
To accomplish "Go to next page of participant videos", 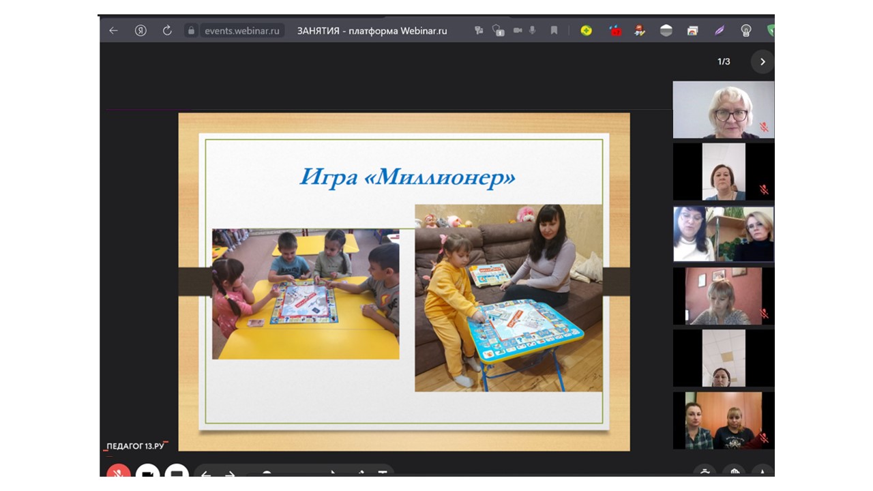I will coord(763,61).
